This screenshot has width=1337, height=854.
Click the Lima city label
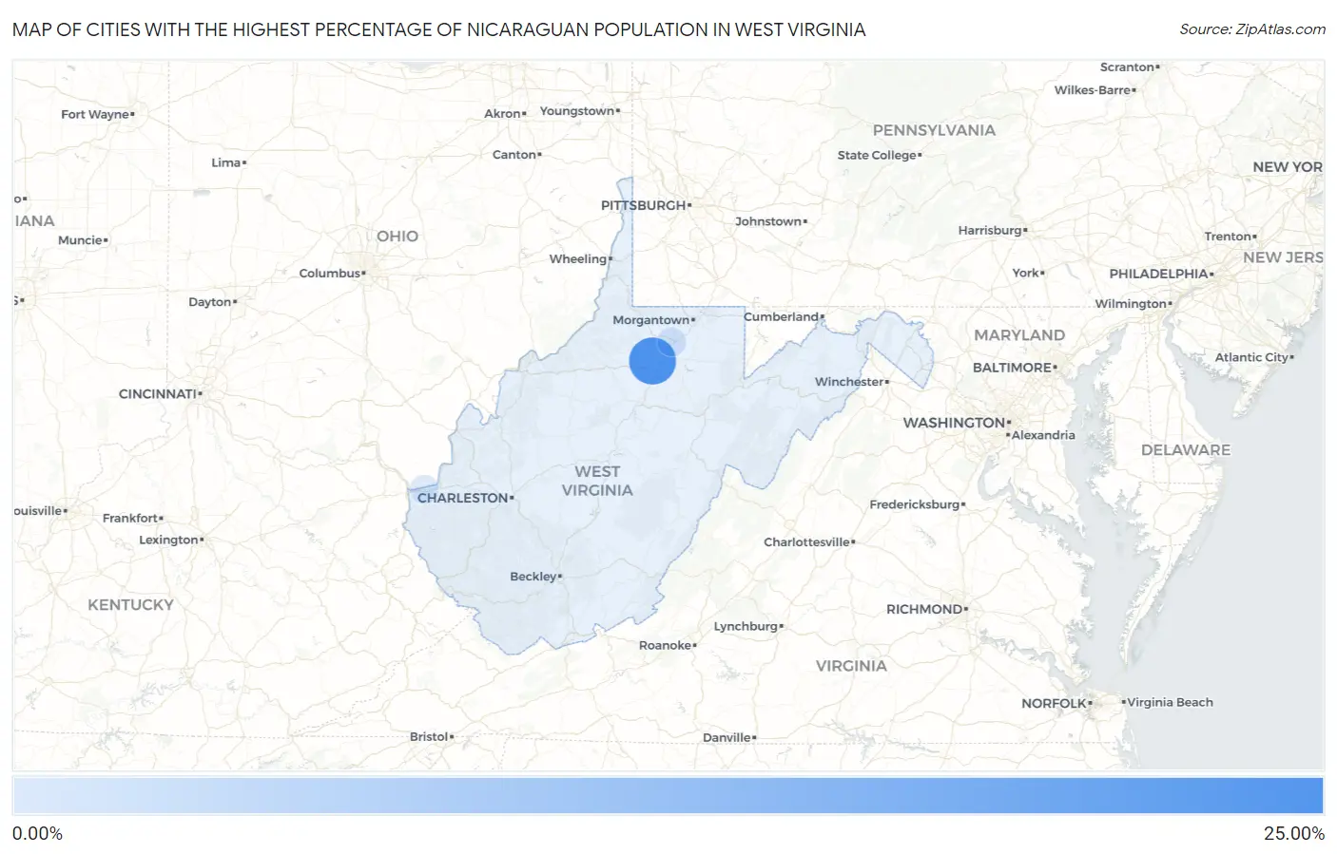[226, 162]
